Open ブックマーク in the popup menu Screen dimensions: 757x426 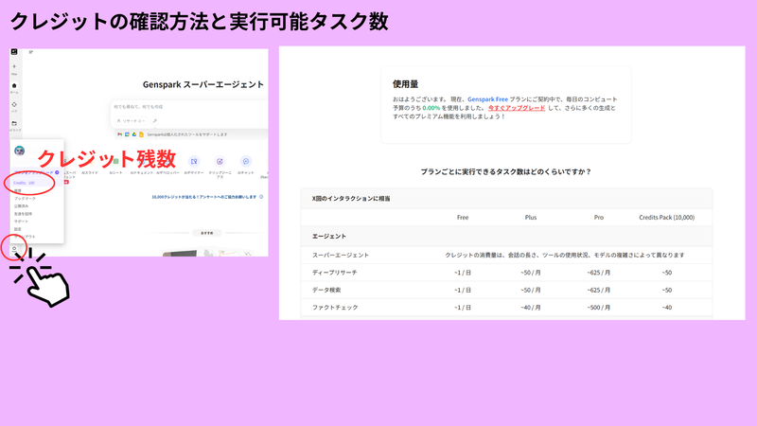pyautogui.click(x=25, y=199)
